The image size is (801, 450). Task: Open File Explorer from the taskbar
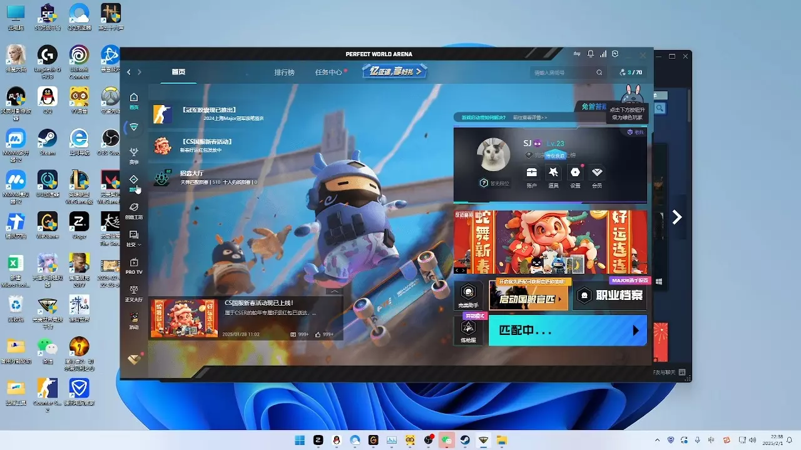[501, 440]
